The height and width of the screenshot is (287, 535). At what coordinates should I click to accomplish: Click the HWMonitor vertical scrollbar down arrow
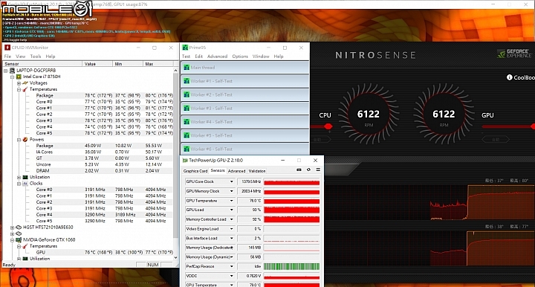175,258
